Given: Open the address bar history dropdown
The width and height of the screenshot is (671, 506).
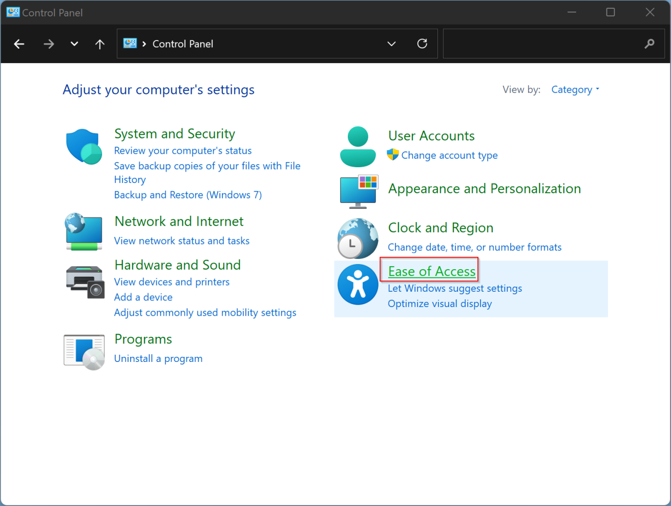Looking at the screenshot, I should click(x=391, y=44).
